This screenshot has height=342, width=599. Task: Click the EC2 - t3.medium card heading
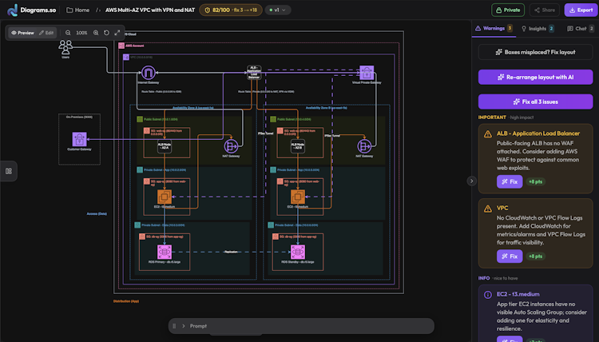coord(518,294)
